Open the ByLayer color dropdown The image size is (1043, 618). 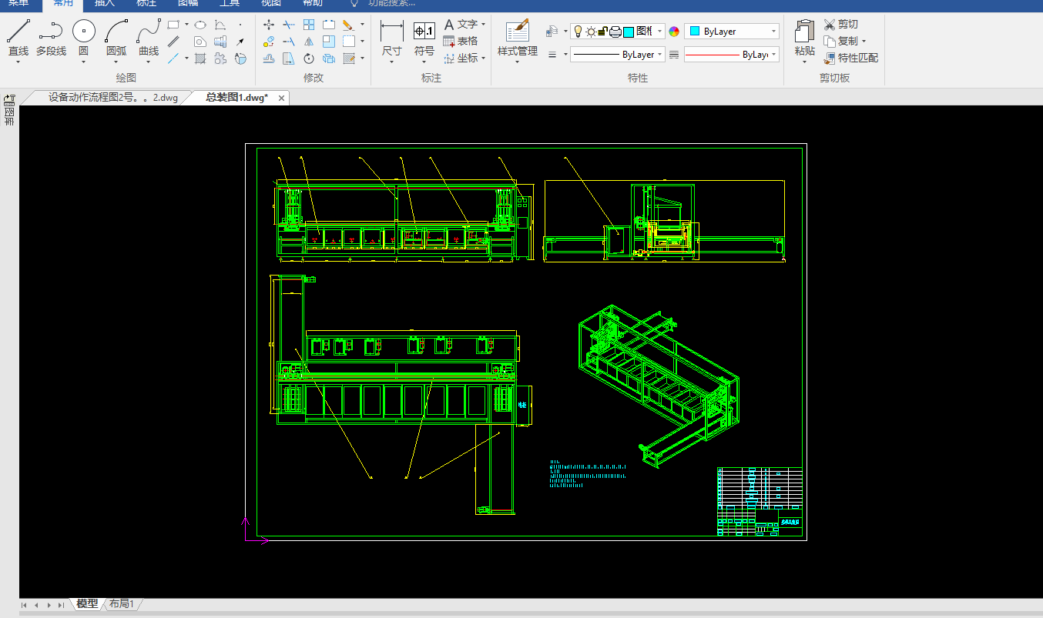click(x=732, y=32)
